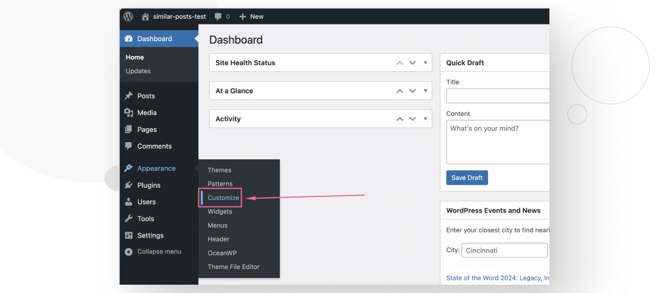Open the State of the Word 2024 link

[498, 278]
